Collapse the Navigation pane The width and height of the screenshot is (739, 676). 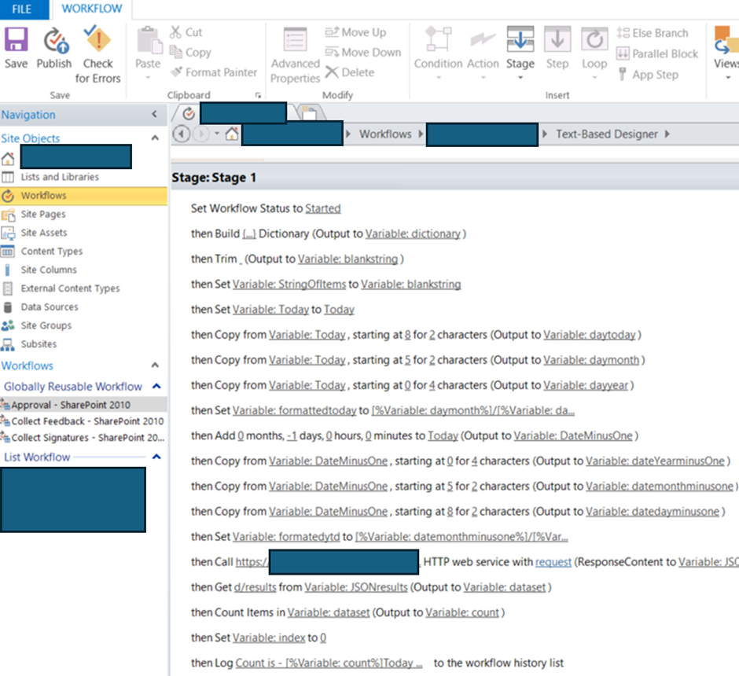pos(154,114)
